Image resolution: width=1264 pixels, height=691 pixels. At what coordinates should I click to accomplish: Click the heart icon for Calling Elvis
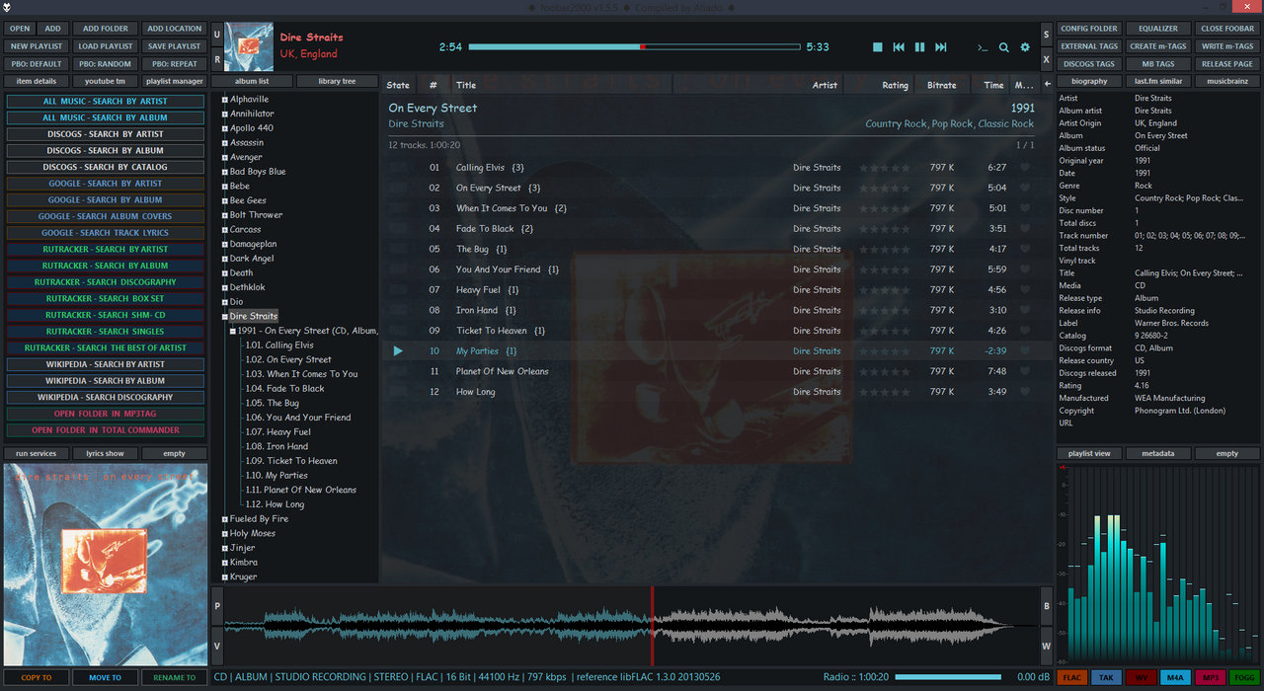(x=1024, y=168)
